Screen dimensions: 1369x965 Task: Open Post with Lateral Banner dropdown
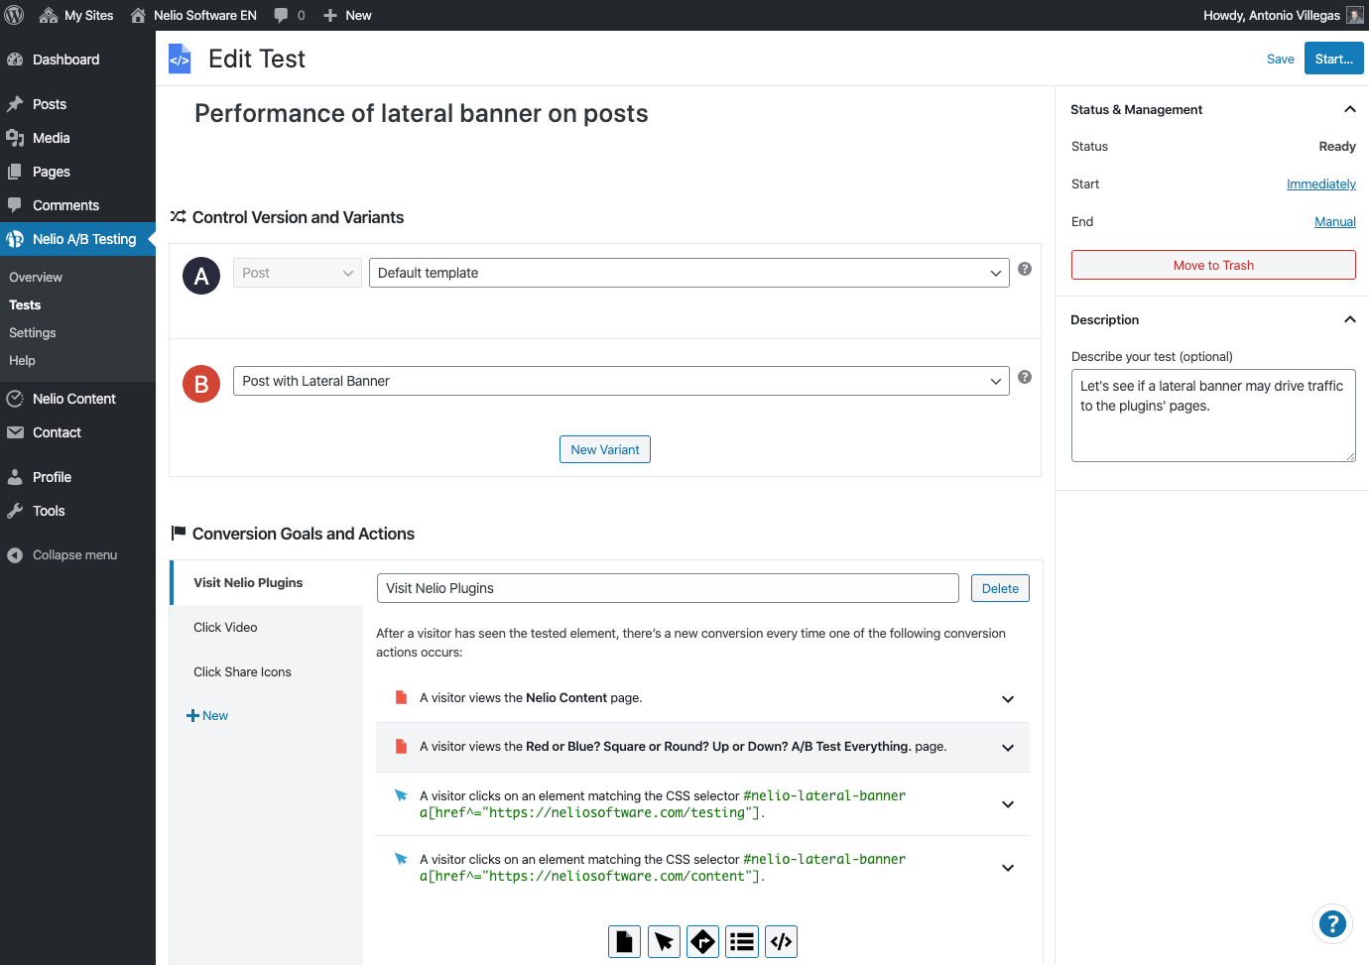tap(620, 381)
